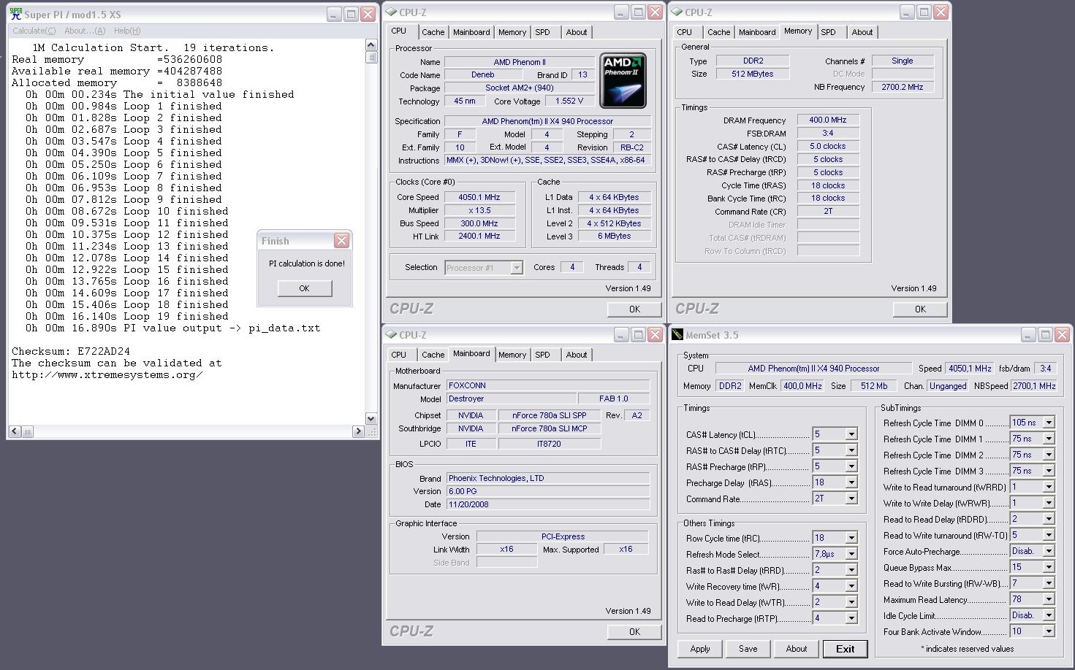
Task: Close the Finish dialog
Action: (x=341, y=240)
